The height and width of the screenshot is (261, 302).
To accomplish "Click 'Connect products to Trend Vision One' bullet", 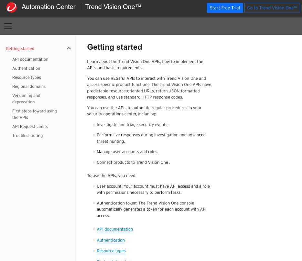I will pyautogui.click(x=134, y=162).
